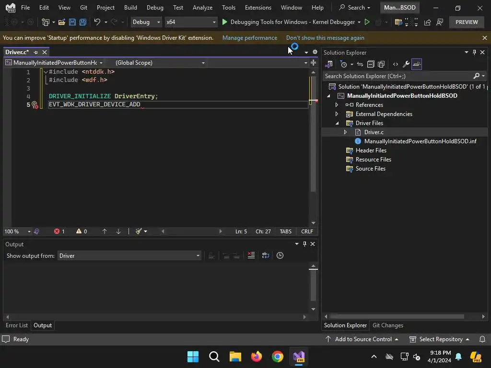Open Properties wrench icon in Solution Explorer
Screen dimensions: 491x368
pos(406,64)
